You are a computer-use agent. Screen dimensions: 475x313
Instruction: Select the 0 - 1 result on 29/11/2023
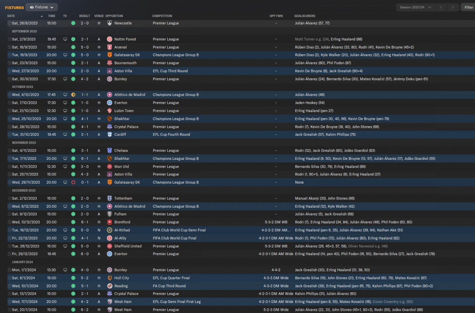tap(85, 182)
